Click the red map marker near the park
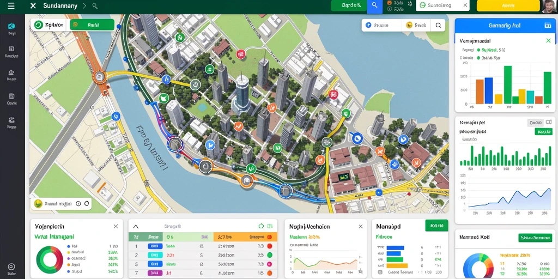Viewport: 558px width, 279px height. coord(241,54)
